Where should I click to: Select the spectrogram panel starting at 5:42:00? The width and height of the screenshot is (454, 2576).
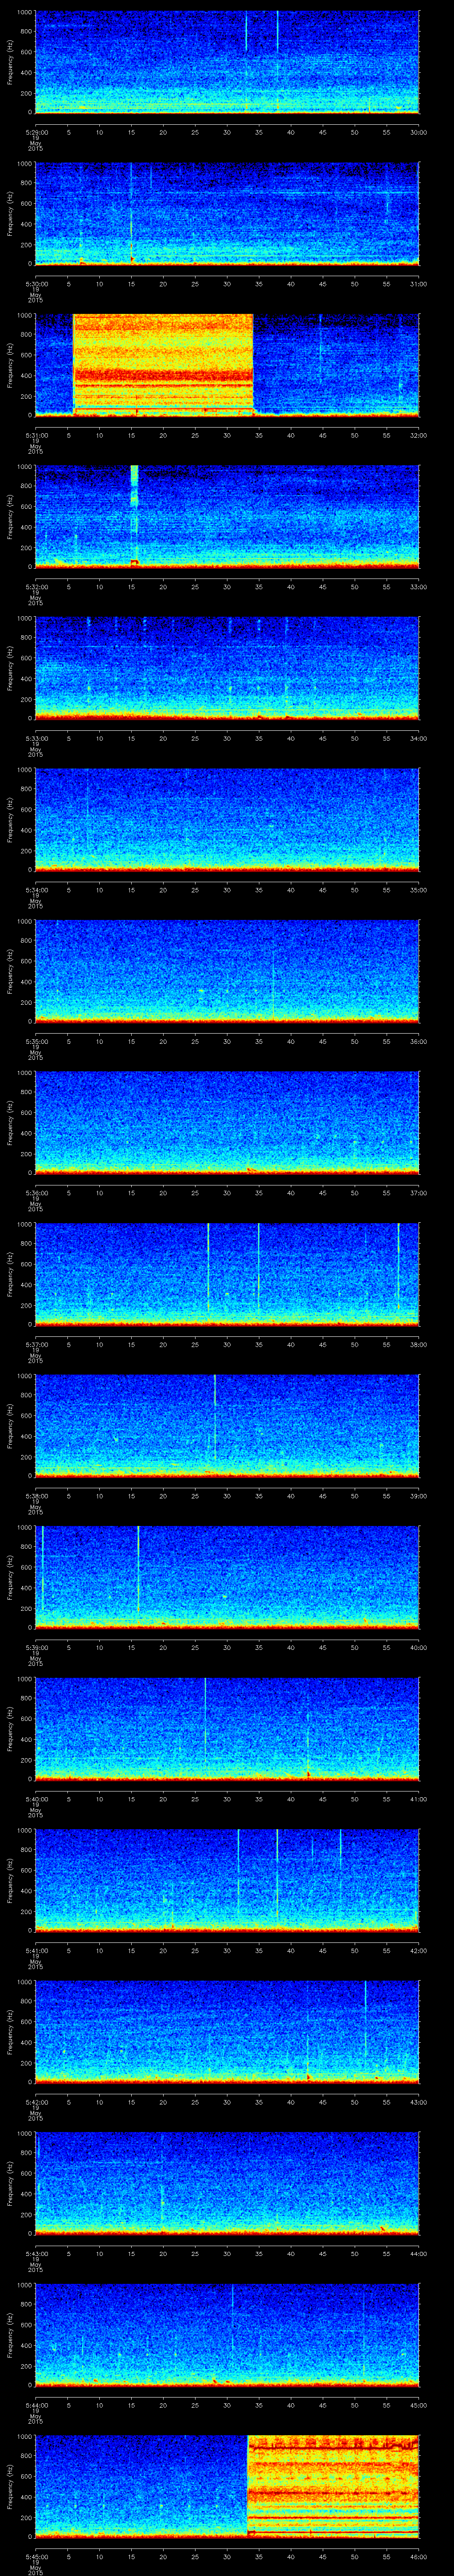tap(227, 2033)
